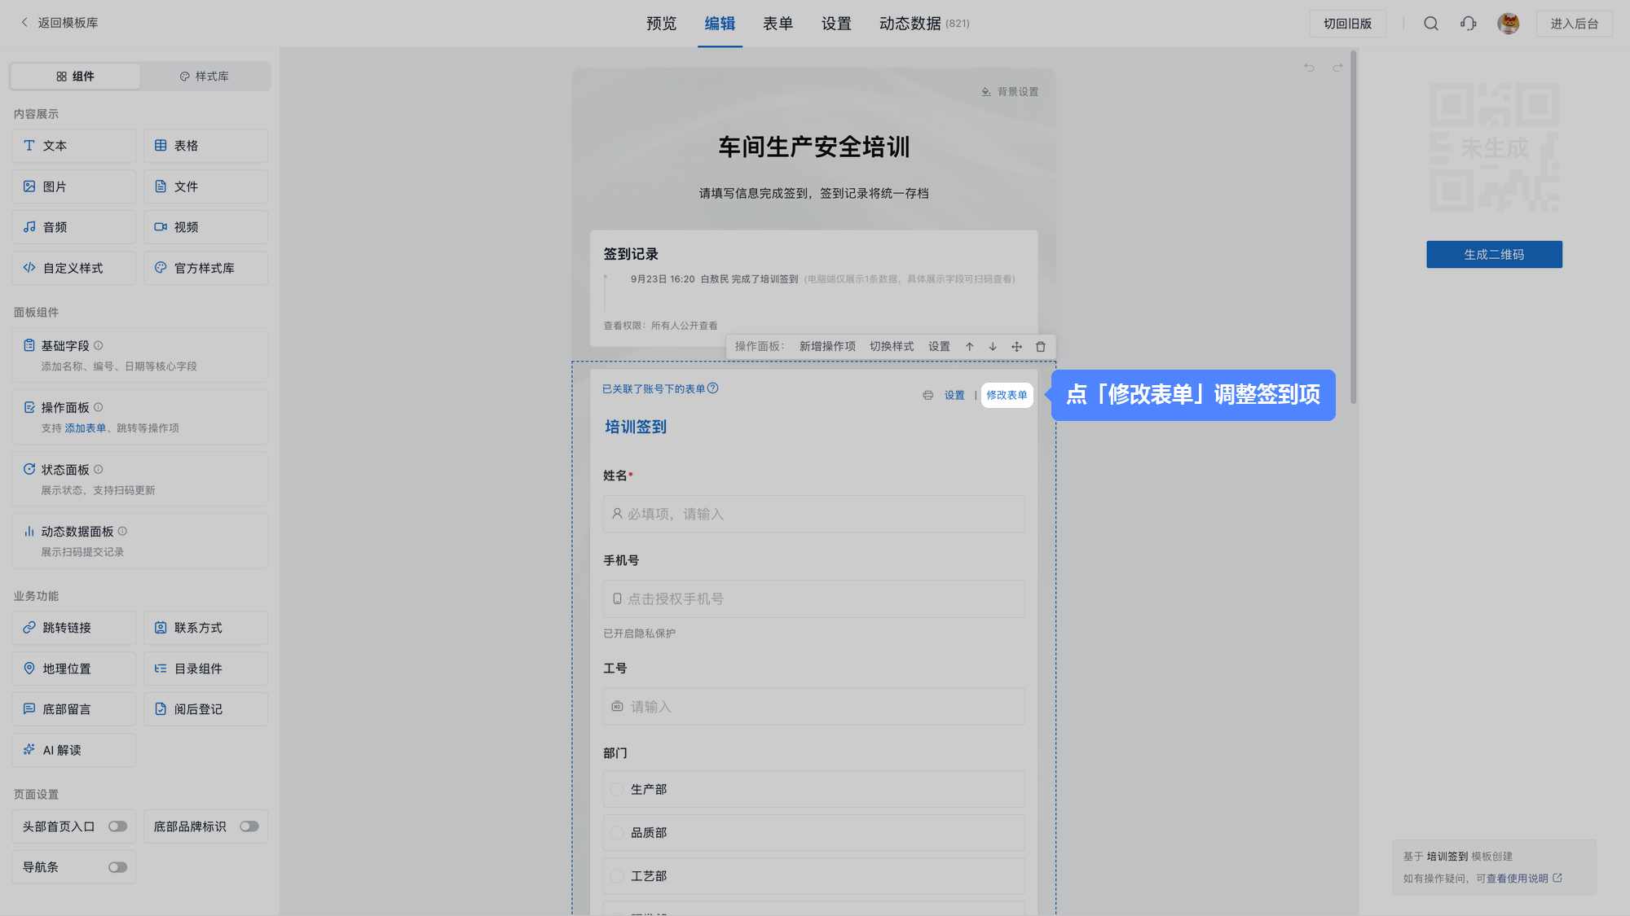Move the panel down with arrow icon
The width and height of the screenshot is (1630, 916).
click(x=993, y=347)
